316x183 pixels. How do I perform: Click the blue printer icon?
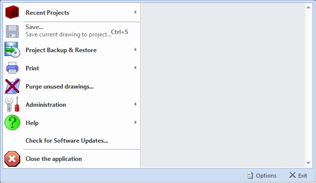coord(12,68)
